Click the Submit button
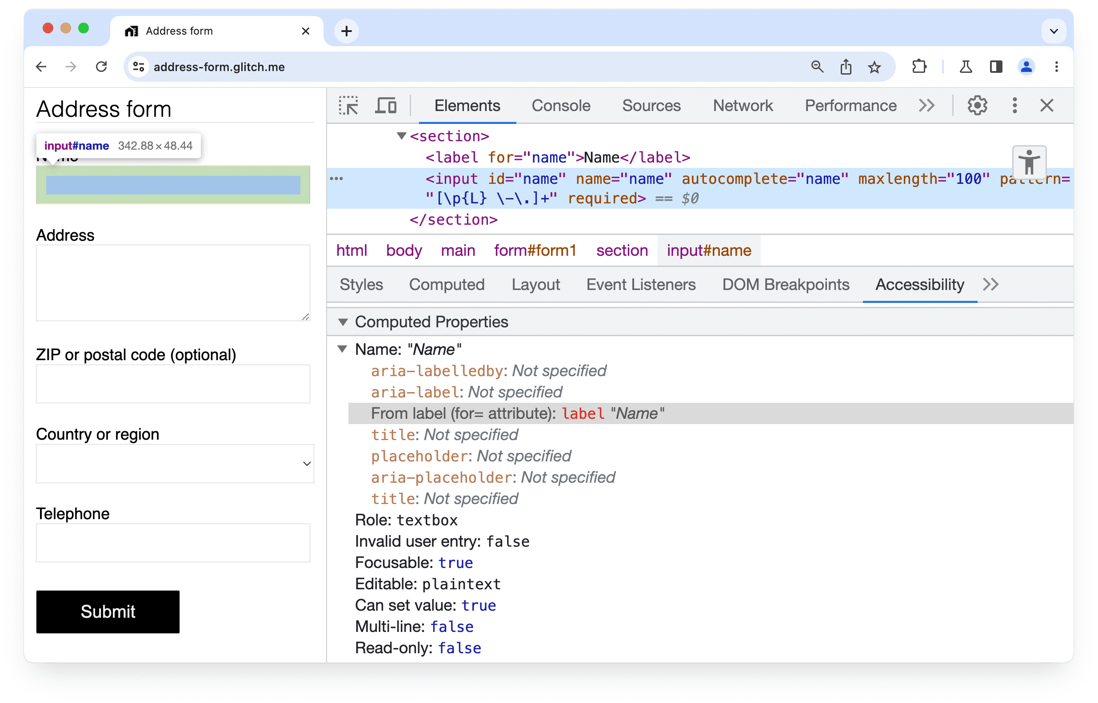Image resolution: width=1098 pixels, height=703 pixels. coord(108,611)
